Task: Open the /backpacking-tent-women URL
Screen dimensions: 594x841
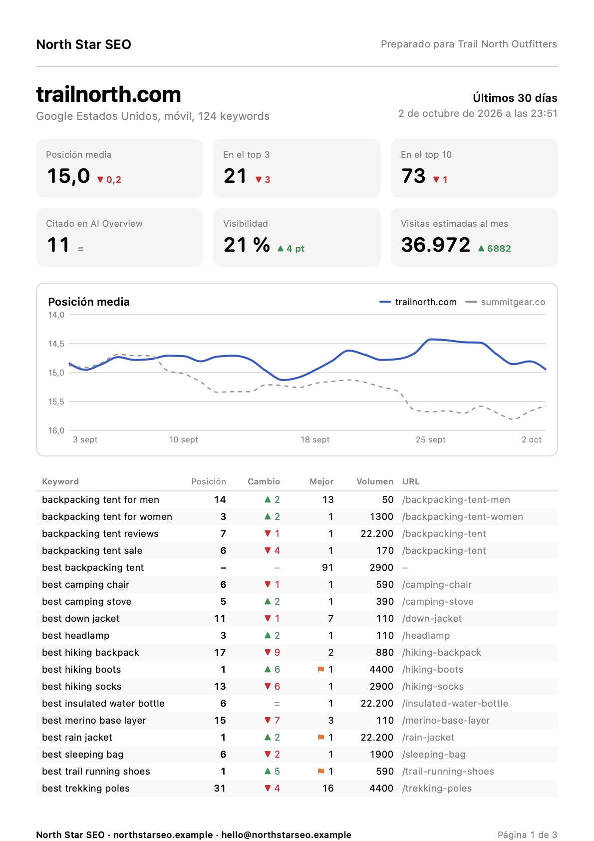Action: [x=463, y=517]
